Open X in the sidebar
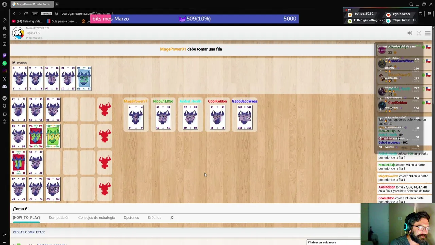 coord(4,79)
